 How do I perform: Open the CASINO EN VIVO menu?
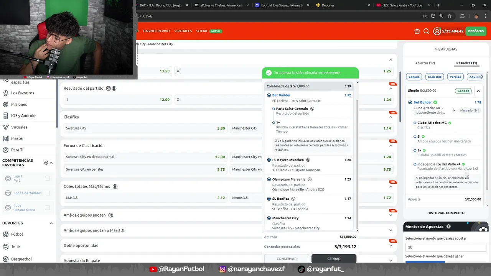[x=157, y=31]
